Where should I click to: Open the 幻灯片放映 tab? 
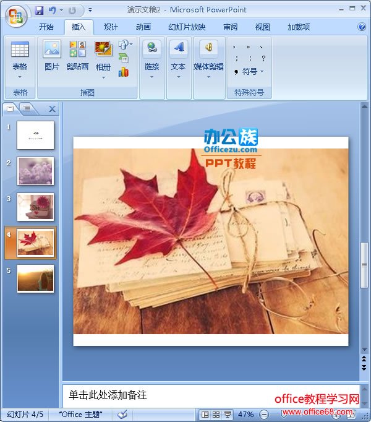[187, 27]
